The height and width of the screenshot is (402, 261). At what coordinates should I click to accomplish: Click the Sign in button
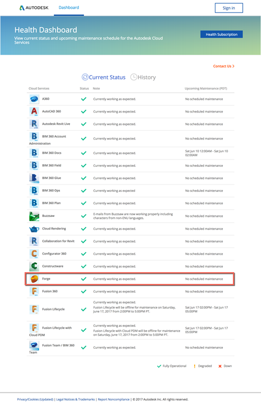coord(229,8)
